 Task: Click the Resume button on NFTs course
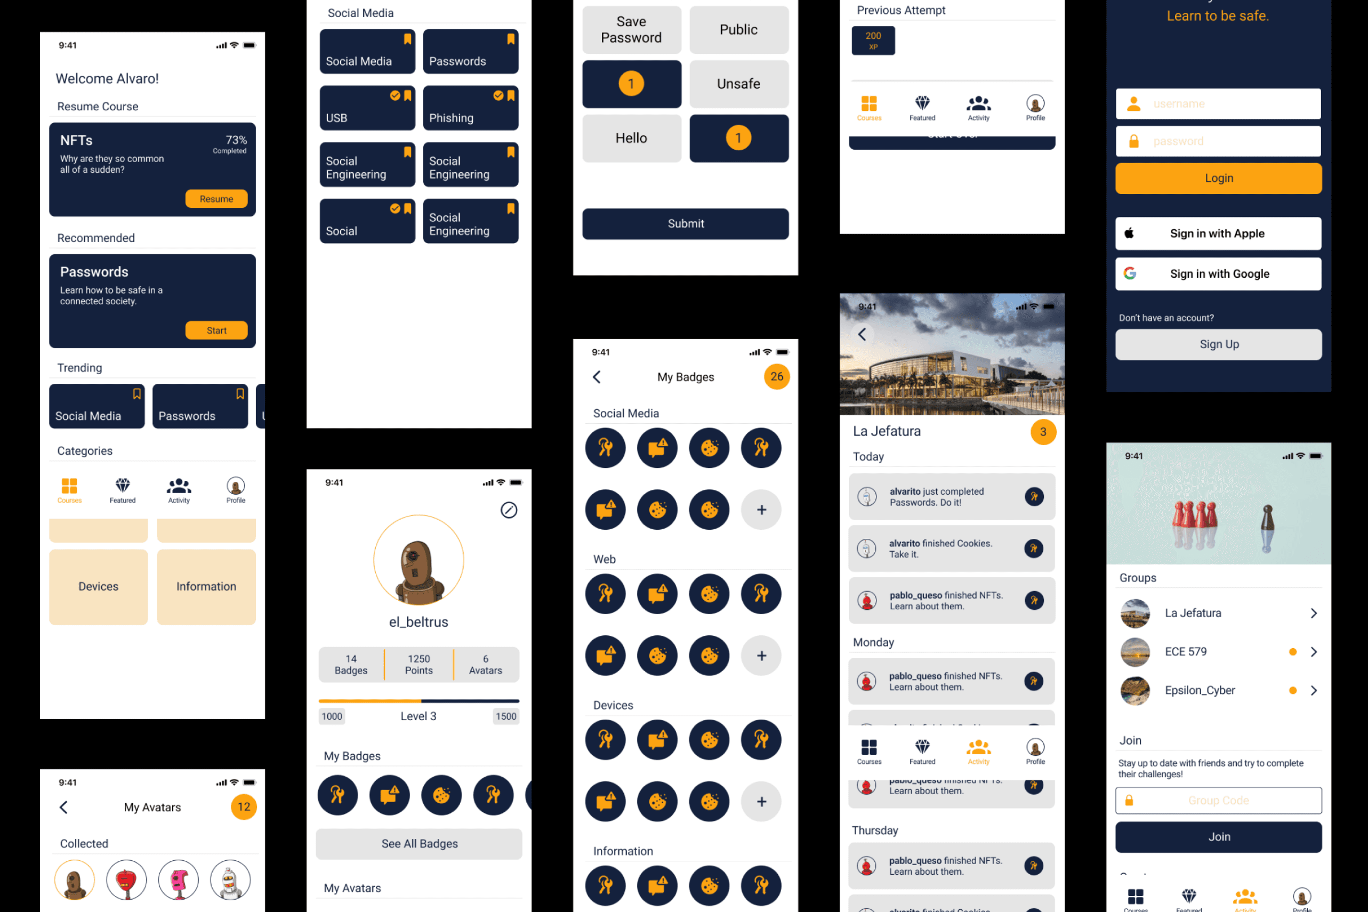pyautogui.click(x=214, y=198)
